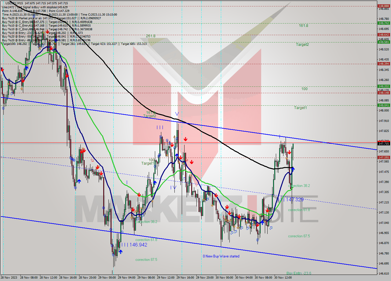Screen dimensions: 391x281
Task: Click 'correction 38.2' label above 147.329
Action: pyautogui.click(x=299, y=186)
